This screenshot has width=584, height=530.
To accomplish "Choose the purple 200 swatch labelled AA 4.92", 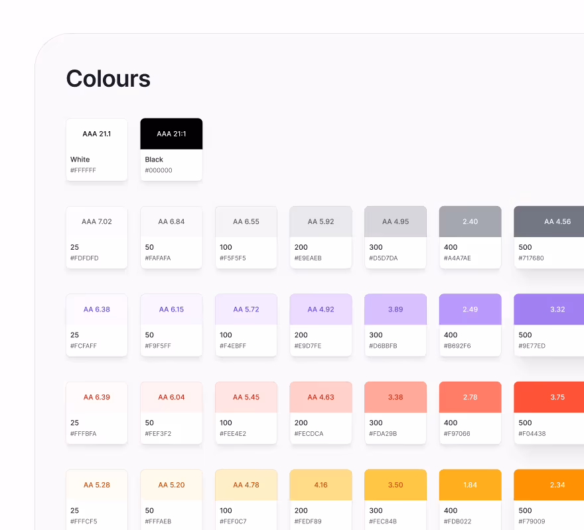I will point(321,325).
